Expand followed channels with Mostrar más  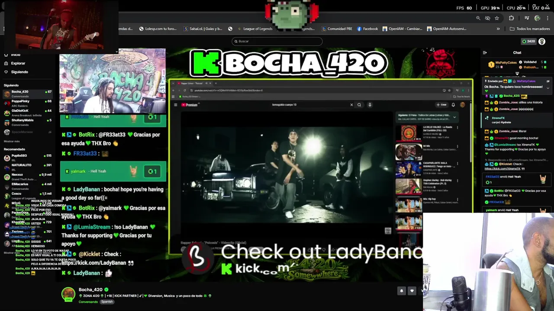click(12, 141)
